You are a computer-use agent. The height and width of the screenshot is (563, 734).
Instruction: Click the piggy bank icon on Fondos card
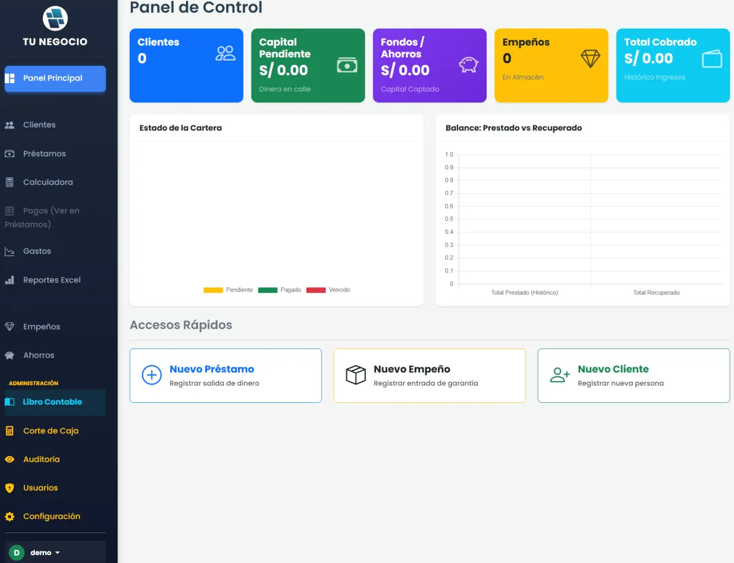(469, 65)
